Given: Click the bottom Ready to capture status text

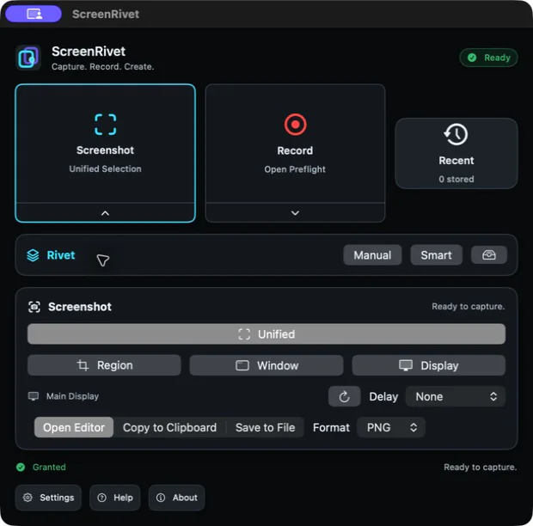Looking at the screenshot, I should 480,468.
